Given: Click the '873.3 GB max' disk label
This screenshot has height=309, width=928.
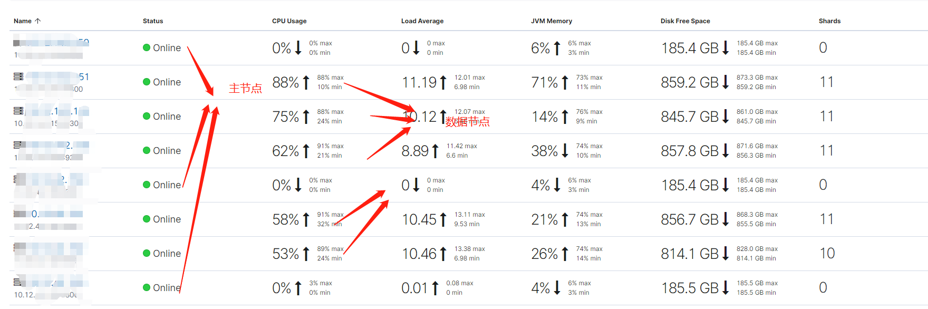Looking at the screenshot, I should (757, 78).
